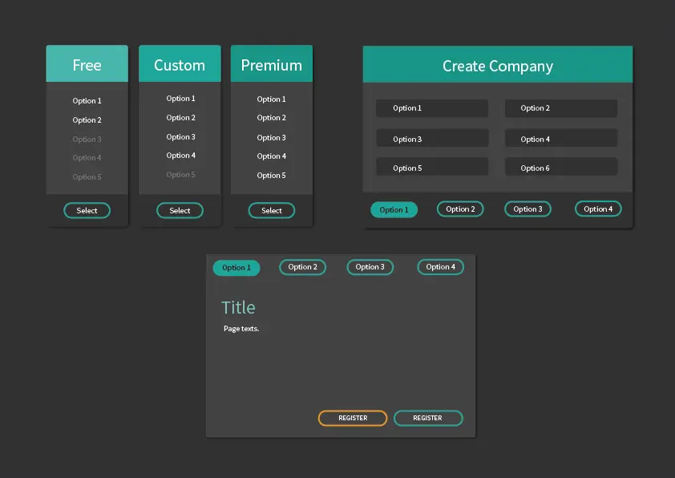This screenshot has width=675, height=478.
Task: Click Option 4 field in Create Company
Action: (561, 138)
